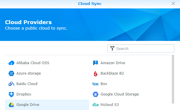Screen dimensions: 180x110
Task: Click the Azure storage hexagon icon
Action: [11, 73]
